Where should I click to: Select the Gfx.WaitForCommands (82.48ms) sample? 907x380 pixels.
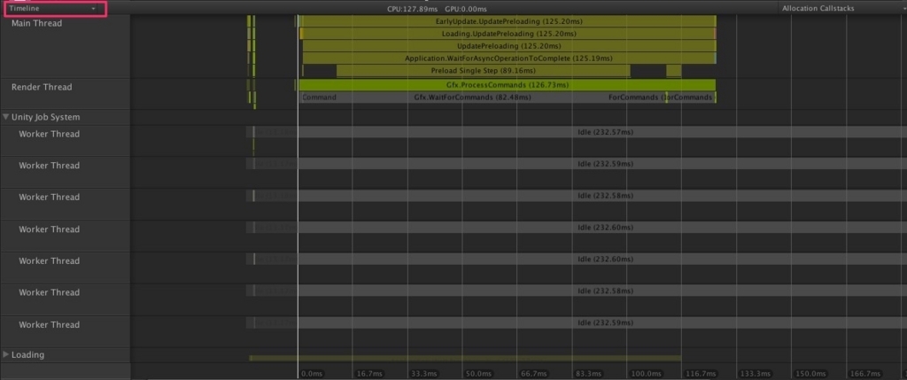click(x=473, y=97)
